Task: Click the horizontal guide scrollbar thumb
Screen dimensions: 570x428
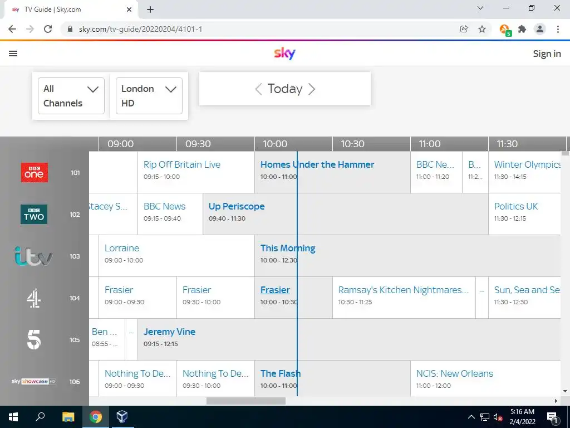Action: point(245,401)
